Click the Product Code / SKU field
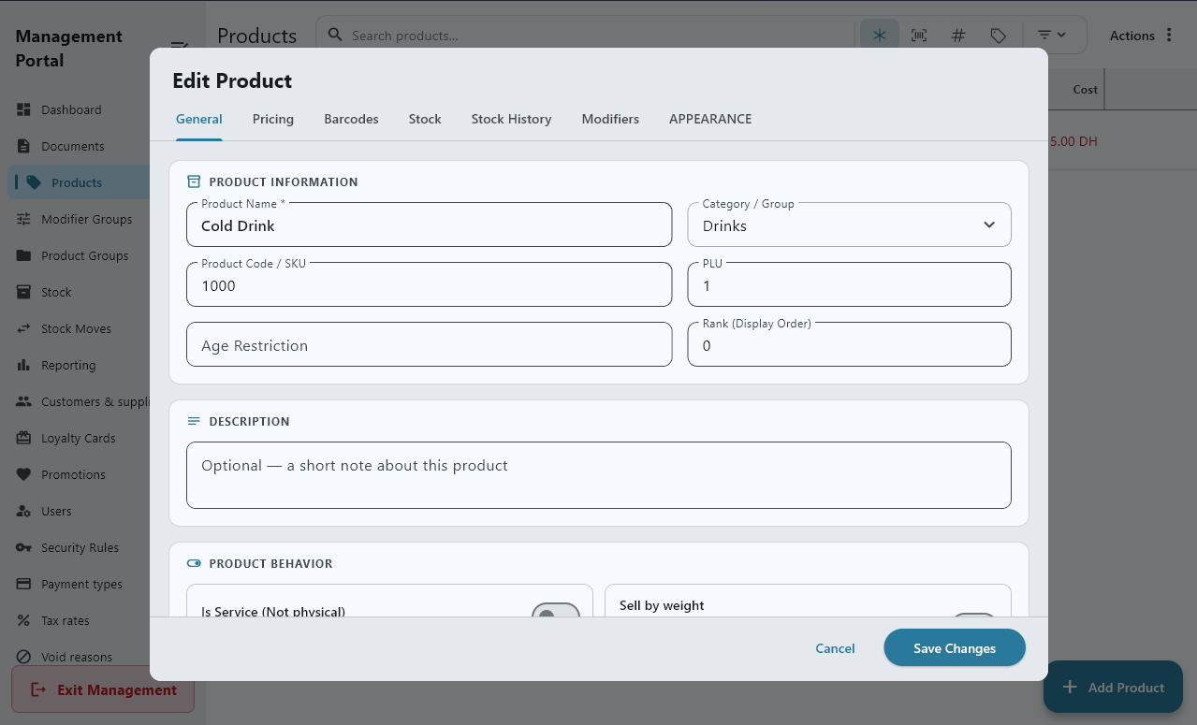 (x=429, y=284)
